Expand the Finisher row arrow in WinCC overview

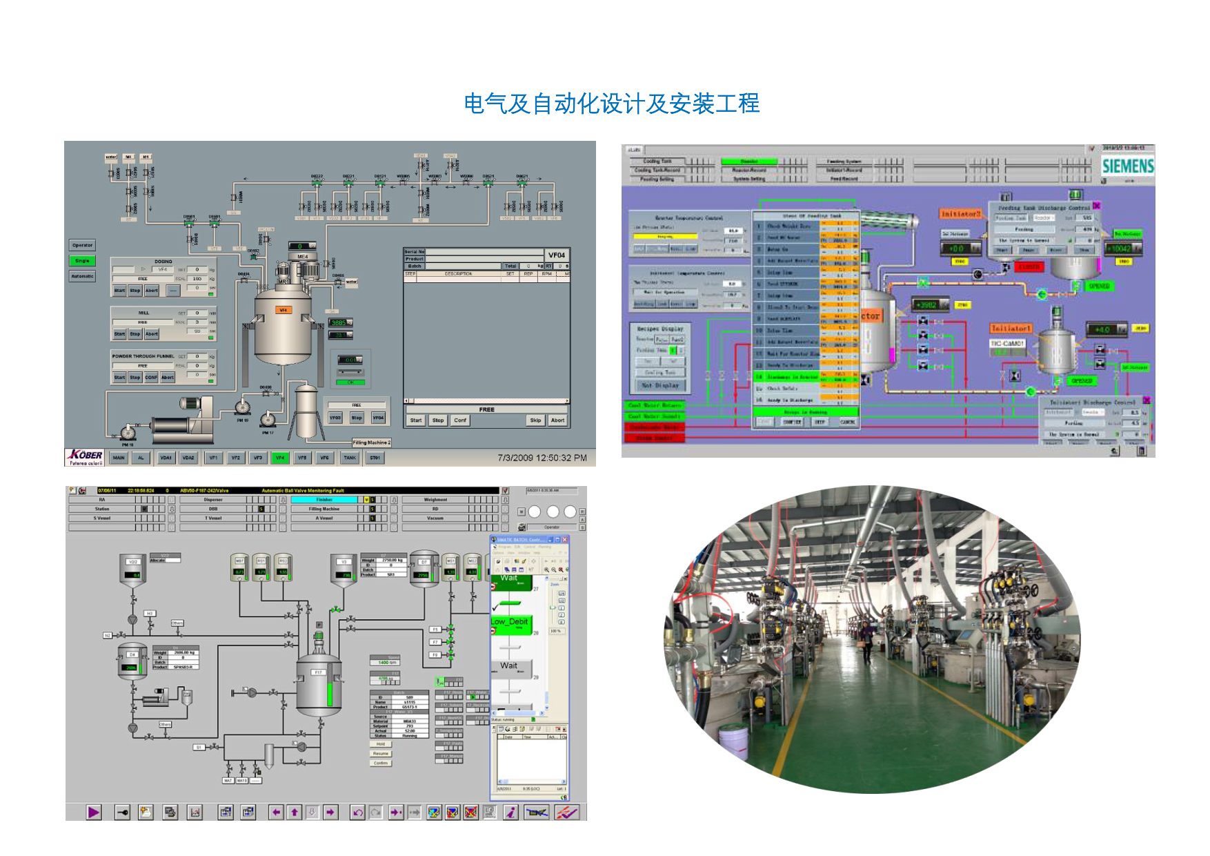coord(395,500)
